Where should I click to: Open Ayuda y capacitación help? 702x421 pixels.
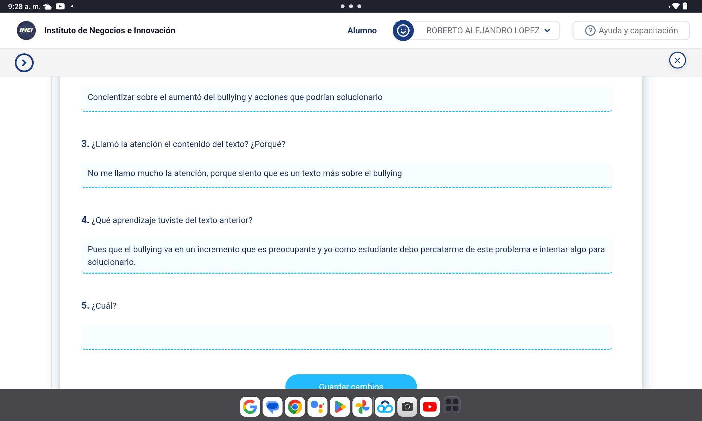pos(631,31)
